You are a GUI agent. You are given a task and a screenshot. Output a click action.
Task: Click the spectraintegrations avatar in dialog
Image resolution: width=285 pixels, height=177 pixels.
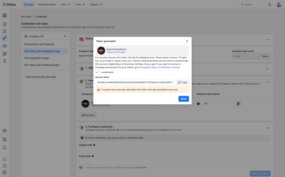(101, 51)
